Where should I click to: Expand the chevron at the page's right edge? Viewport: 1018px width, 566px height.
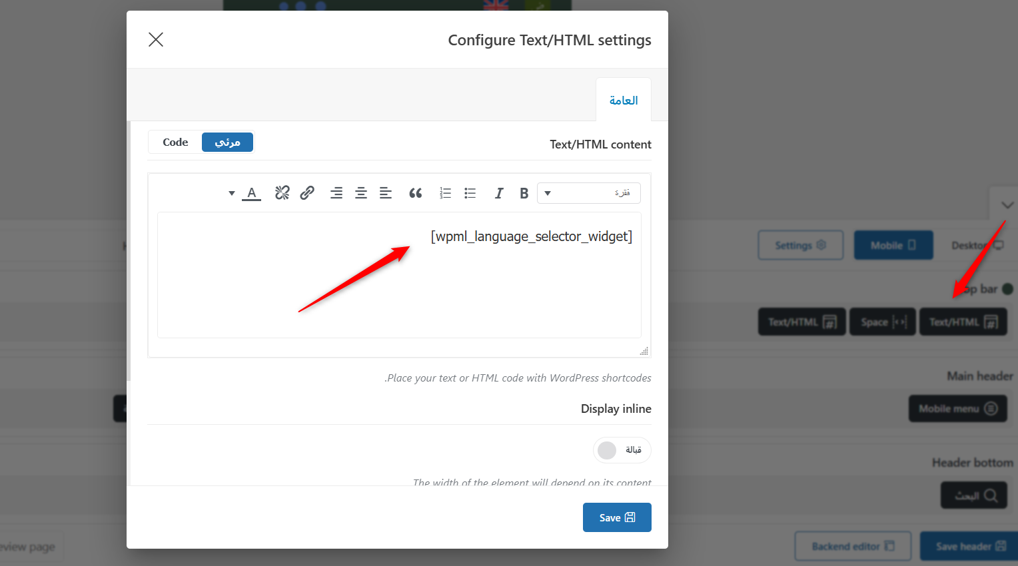click(1007, 205)
